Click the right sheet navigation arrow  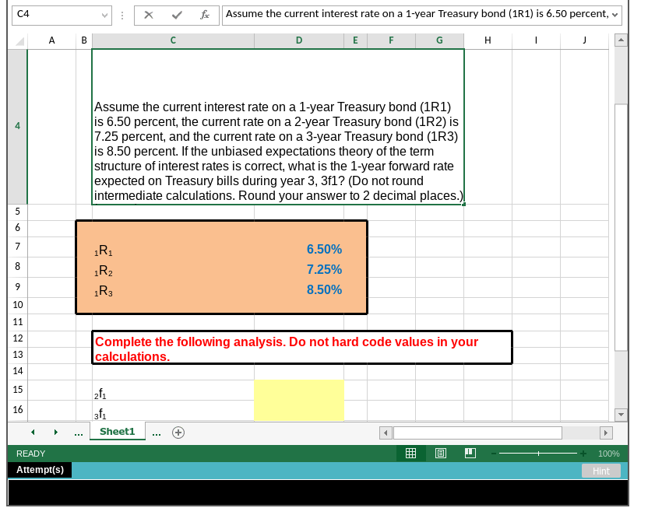click(54, 431)
